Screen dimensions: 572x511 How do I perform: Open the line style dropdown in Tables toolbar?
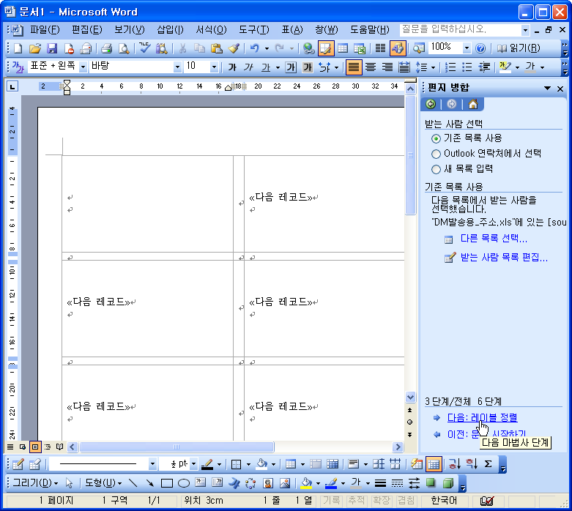coord(152,464)
